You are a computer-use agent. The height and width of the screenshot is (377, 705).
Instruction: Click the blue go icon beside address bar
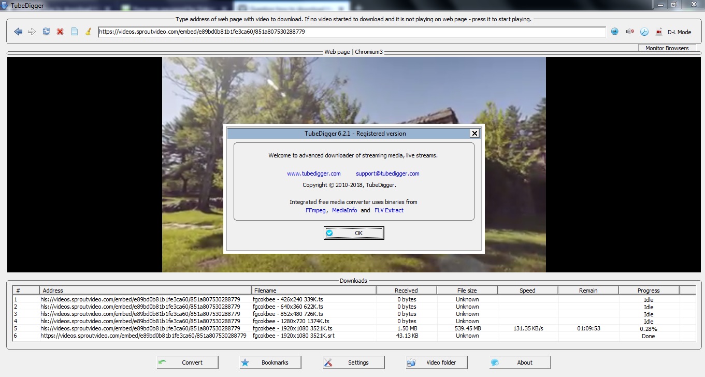(x=615, y=32)
